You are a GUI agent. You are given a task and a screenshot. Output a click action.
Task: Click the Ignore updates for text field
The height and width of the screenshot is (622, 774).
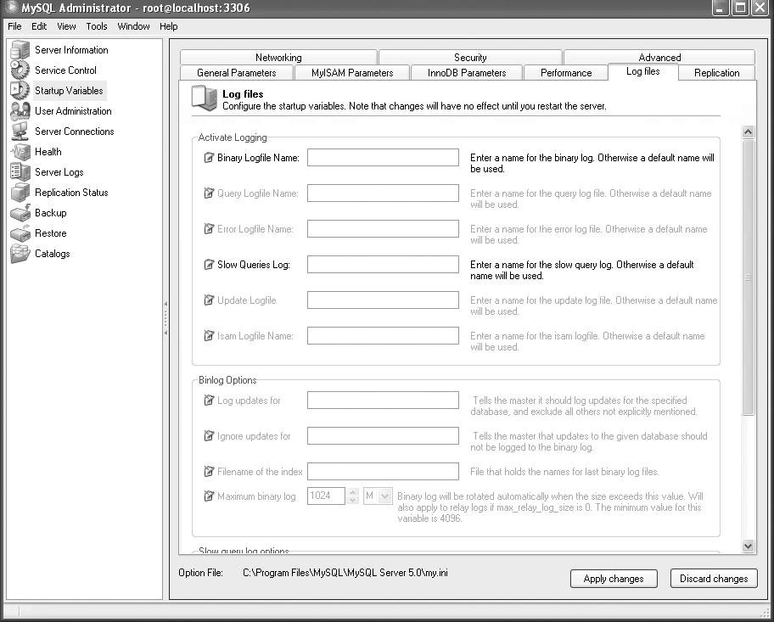point(383,436)
